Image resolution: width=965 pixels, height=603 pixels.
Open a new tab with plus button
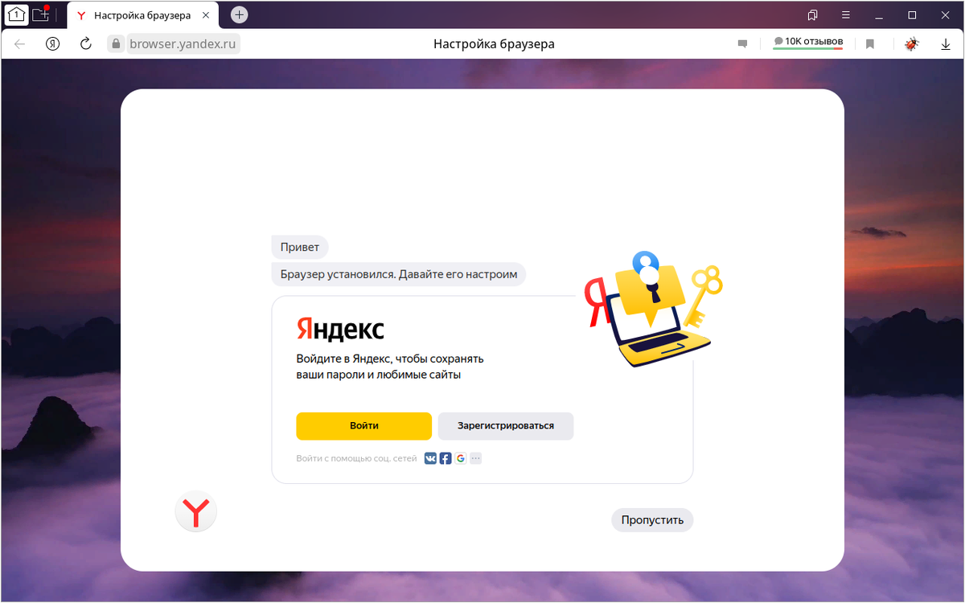[239, 14]
